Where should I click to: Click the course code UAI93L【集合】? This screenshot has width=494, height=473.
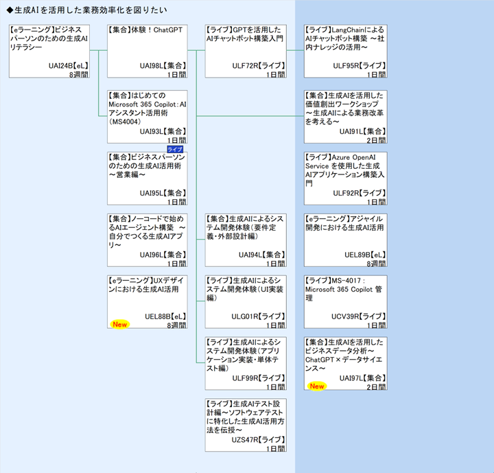click(163, 132)
